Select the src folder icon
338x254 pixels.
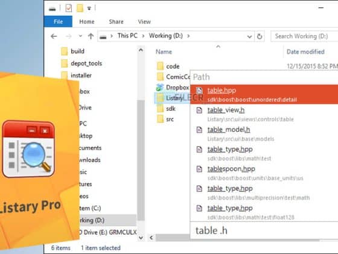tap(160, 119)
